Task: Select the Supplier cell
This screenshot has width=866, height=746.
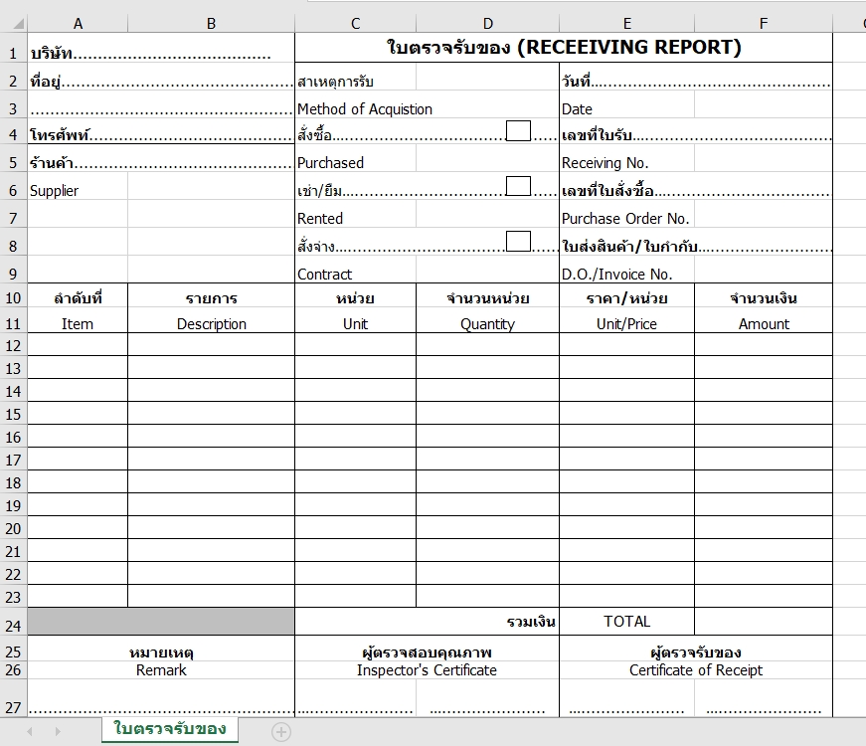Action: [78, 186]
